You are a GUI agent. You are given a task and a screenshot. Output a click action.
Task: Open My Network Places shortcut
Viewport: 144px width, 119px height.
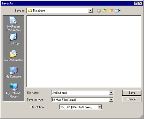pos(13,91)
